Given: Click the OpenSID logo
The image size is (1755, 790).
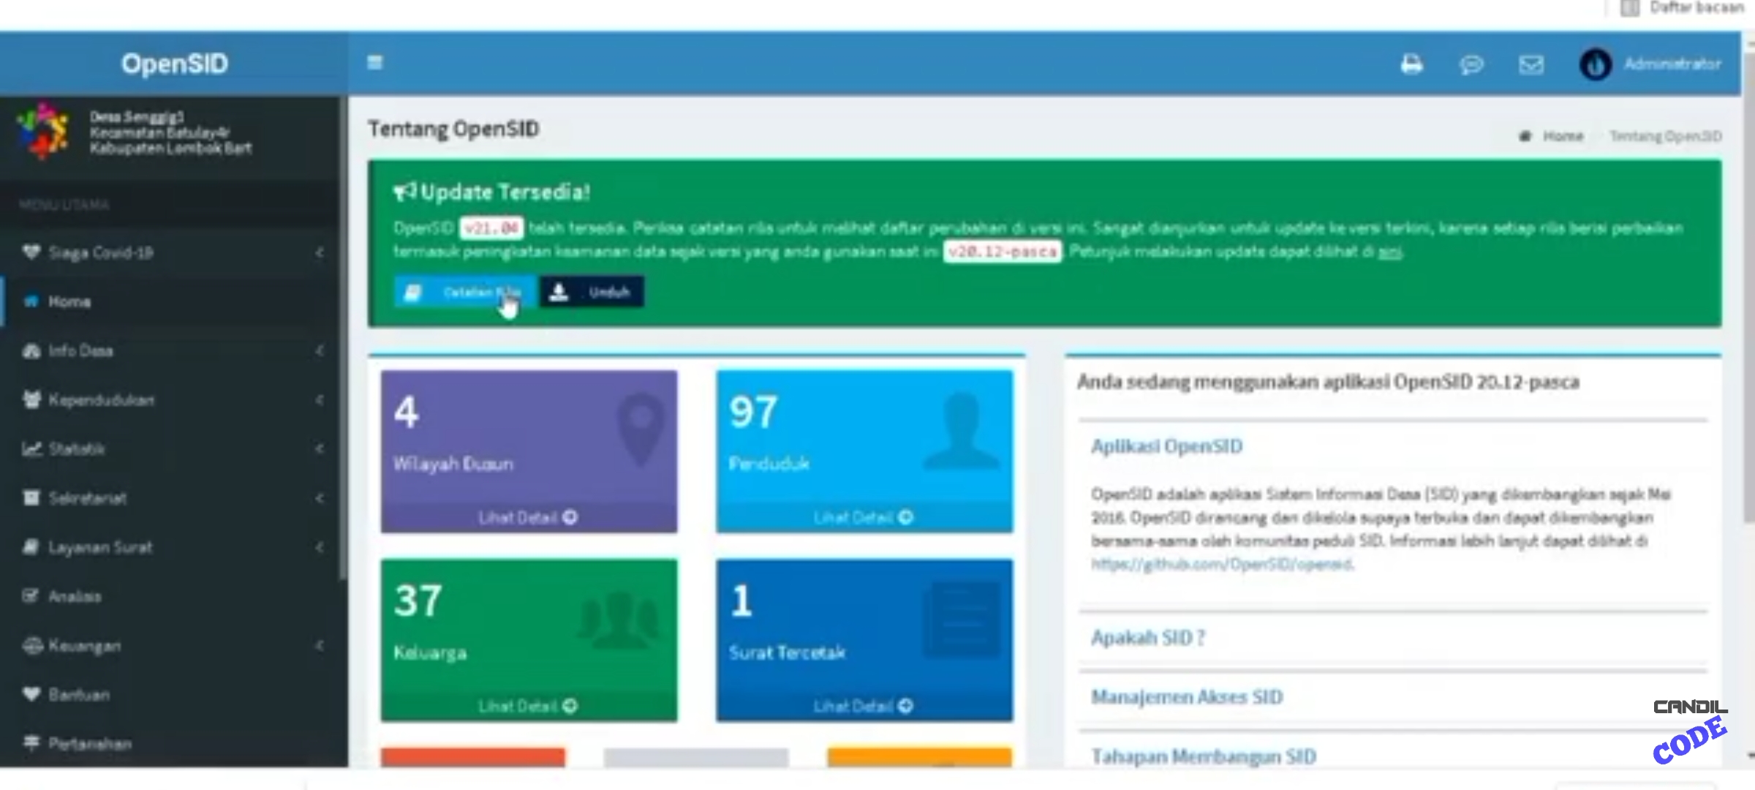Looking at the screenshot, I should 173,63.
